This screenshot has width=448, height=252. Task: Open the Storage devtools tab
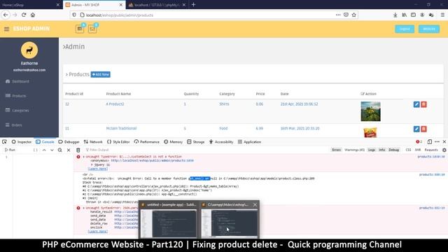pyautogui.click(x=196, y=141)
